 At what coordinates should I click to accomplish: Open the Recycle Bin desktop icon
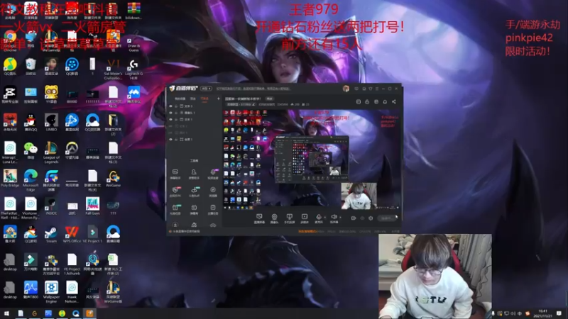click(x=31, y=67)
